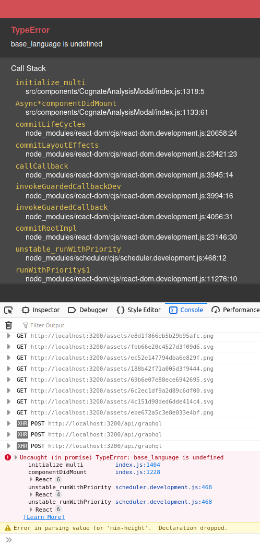Click 'base_language is undefined' message in overlay
The width and height of the screenshot is (260, 556).
point(57,44)
